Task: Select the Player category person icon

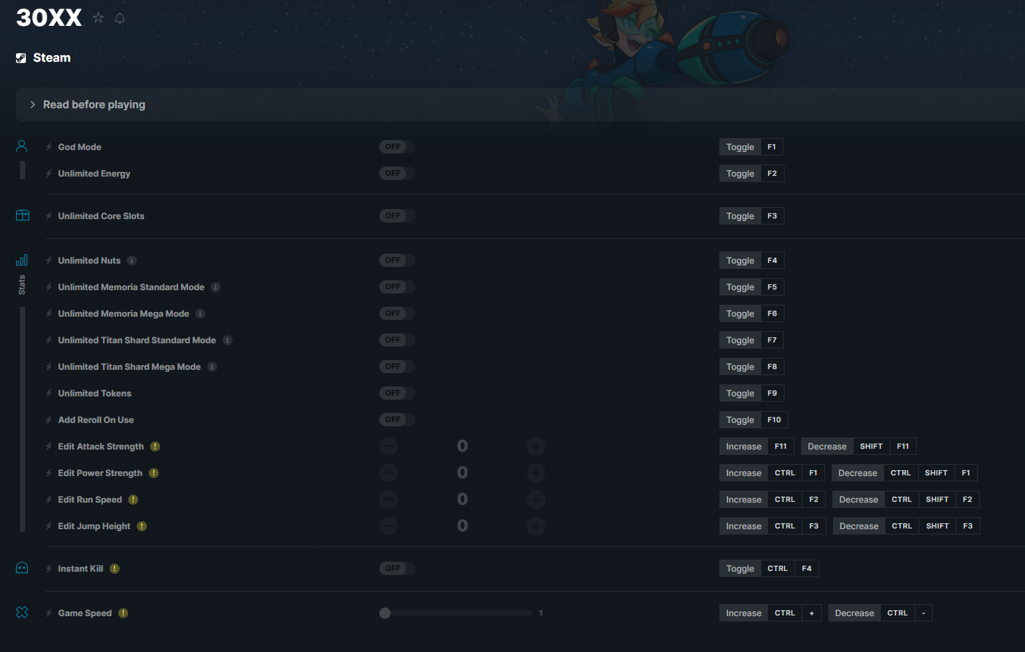Action: pyautogui.click(x=22, y=146)
